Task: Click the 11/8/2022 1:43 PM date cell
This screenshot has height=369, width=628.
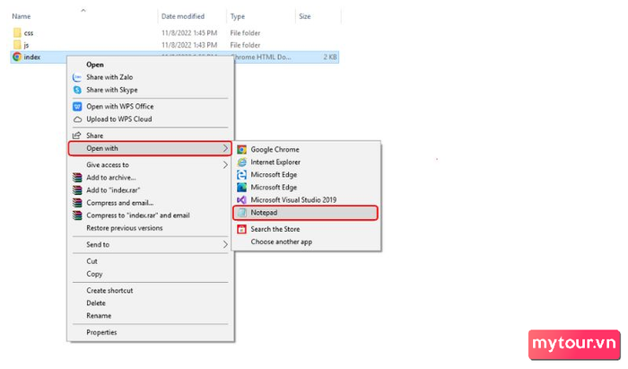Action: pos(189,45)
